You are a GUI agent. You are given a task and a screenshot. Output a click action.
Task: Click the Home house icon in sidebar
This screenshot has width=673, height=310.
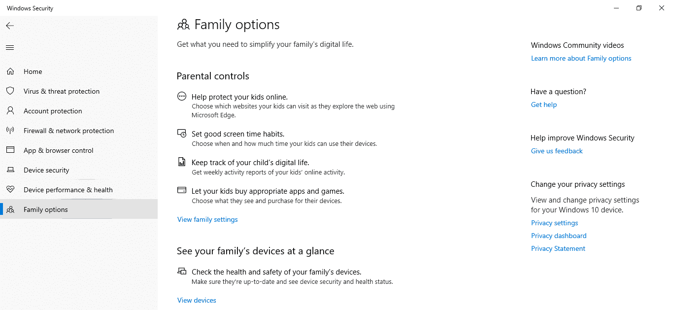pos(10,71)
